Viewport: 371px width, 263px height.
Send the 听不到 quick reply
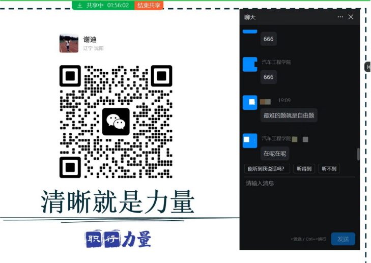pyautogui.click(x=329, y=168)
